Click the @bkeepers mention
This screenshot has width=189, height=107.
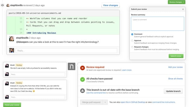pyautogui.click(x=22, y=42)
